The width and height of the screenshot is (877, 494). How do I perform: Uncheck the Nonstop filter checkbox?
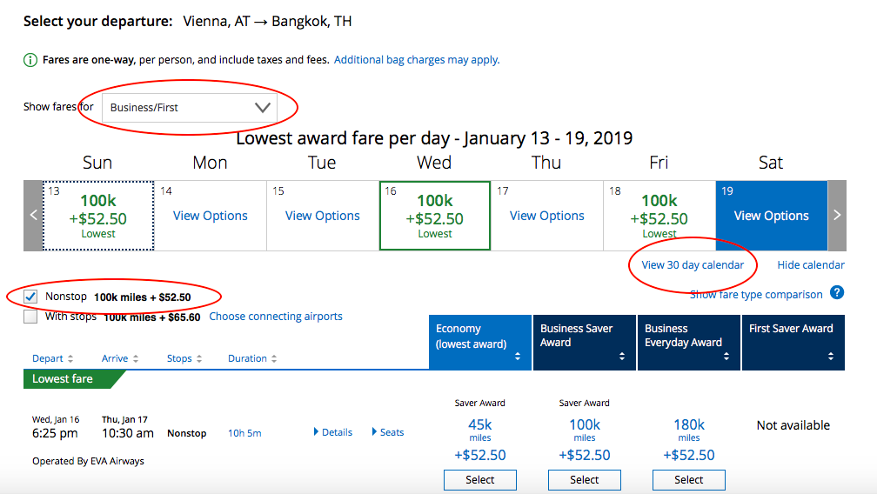[x=30, y=297]
